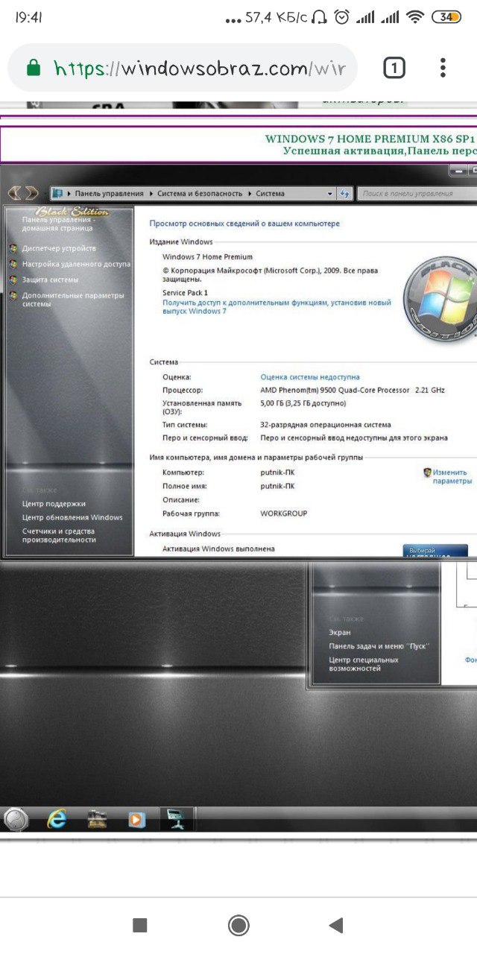
Task: Open Настройка удаленного доступа link
Action: click(x=76, y=264)
